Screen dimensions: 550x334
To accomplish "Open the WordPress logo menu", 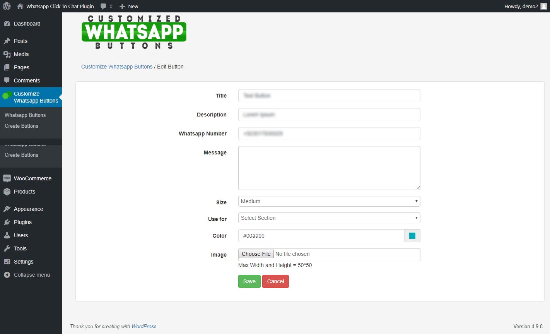I will (x=7, y=6).
